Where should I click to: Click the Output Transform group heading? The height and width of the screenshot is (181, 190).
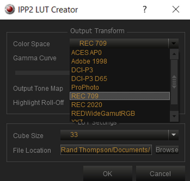97,31
